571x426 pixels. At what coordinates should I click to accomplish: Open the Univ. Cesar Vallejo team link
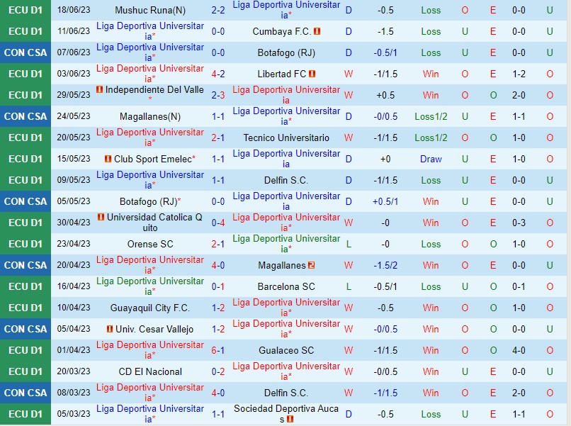click(154, 329)
